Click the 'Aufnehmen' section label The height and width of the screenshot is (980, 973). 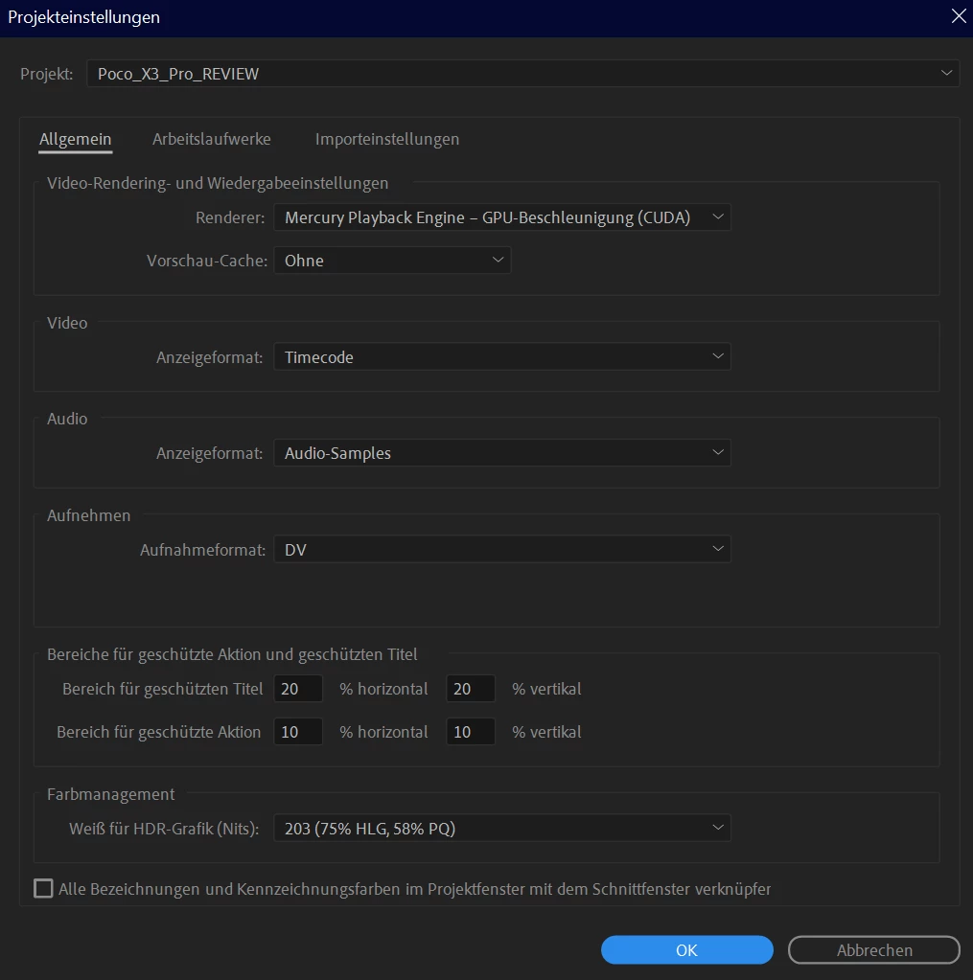pos(89,515)
